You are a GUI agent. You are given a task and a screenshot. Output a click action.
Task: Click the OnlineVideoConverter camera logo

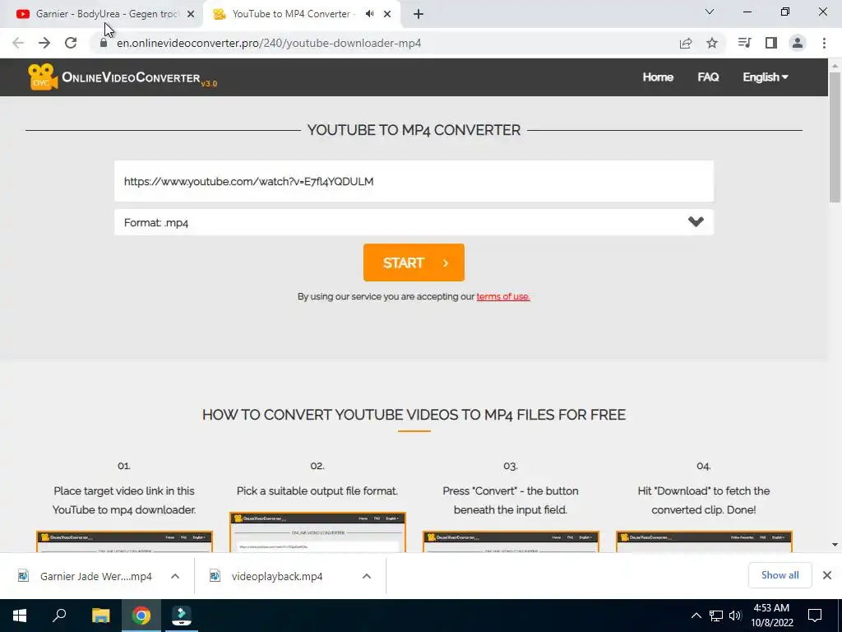[x=43, y=77]
